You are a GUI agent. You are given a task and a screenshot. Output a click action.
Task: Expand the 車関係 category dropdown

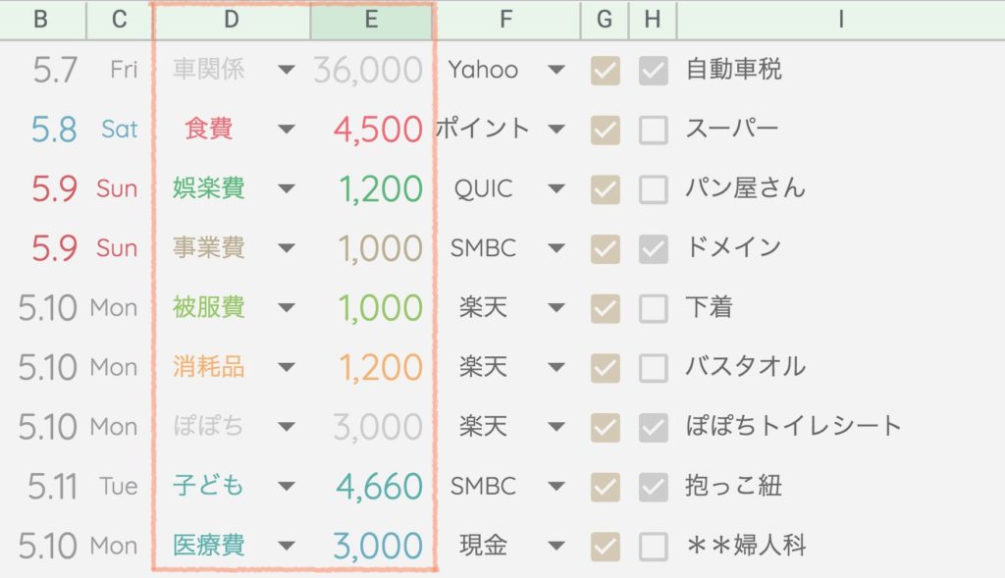(x=286, y=70)
